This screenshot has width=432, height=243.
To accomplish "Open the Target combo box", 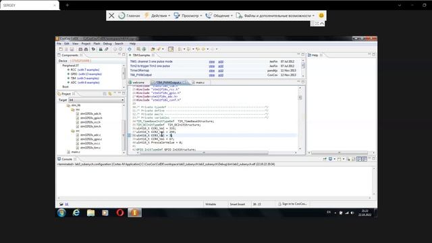I will click(96, 100).
